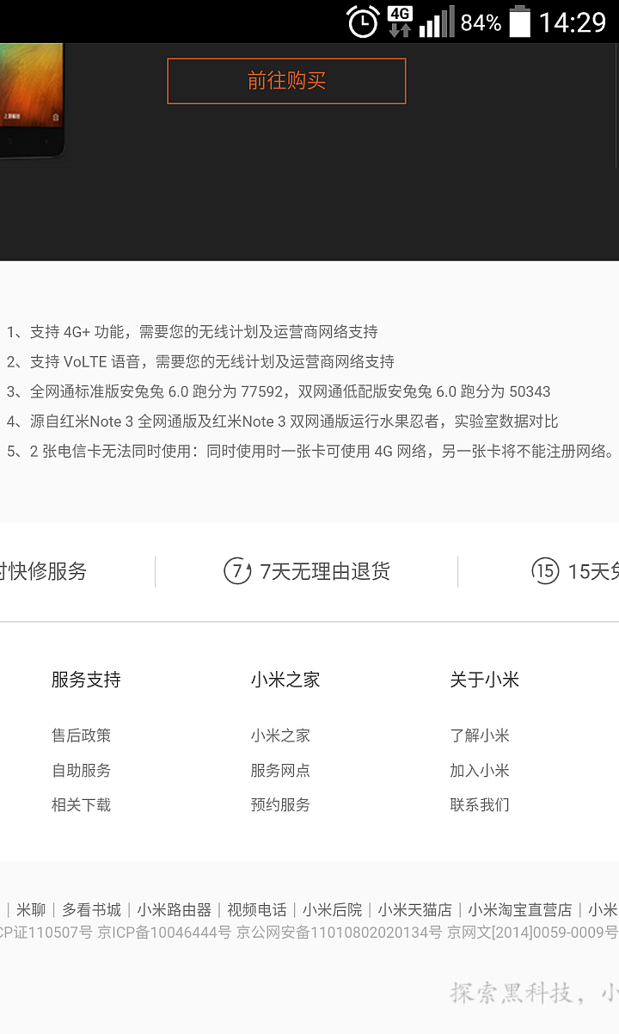The height and width of the screenshot is (1034, 619).
Task: Tap the 84% battery percentage text
Action: (481, 22)
